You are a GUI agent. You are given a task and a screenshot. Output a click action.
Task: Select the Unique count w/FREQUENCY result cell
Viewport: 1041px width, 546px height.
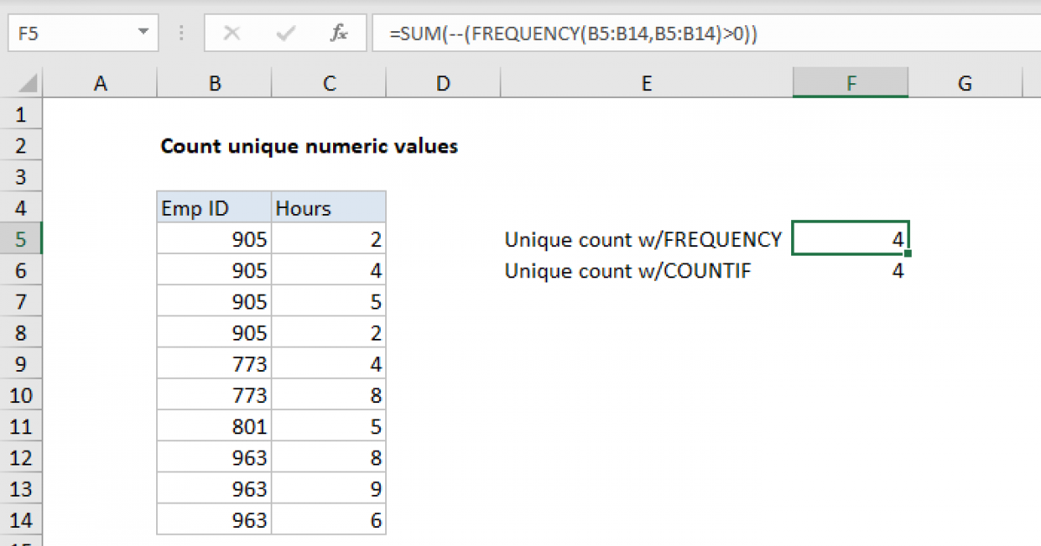[x=850, y=239]
